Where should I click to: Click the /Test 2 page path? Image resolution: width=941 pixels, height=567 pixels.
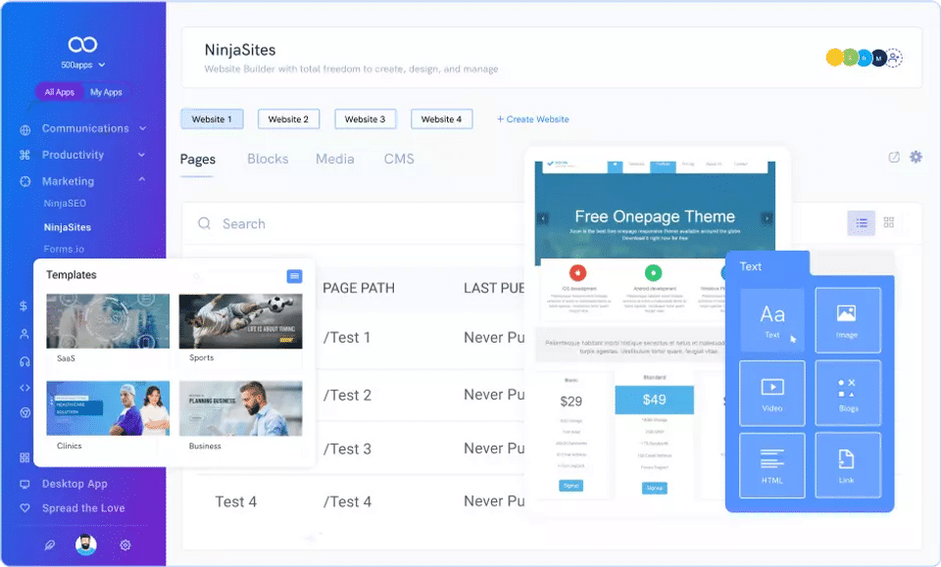click(347, 395)
